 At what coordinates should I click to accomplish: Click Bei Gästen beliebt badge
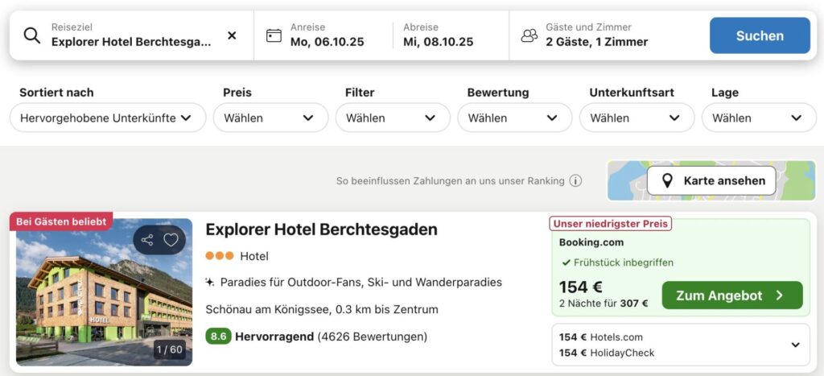61,221
